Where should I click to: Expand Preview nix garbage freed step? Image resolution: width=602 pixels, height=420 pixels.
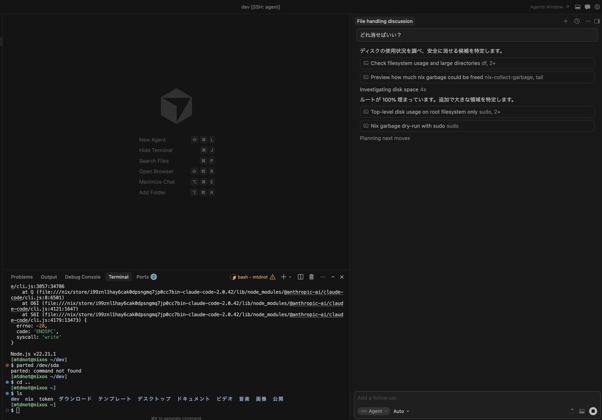[x=477, y=77]
